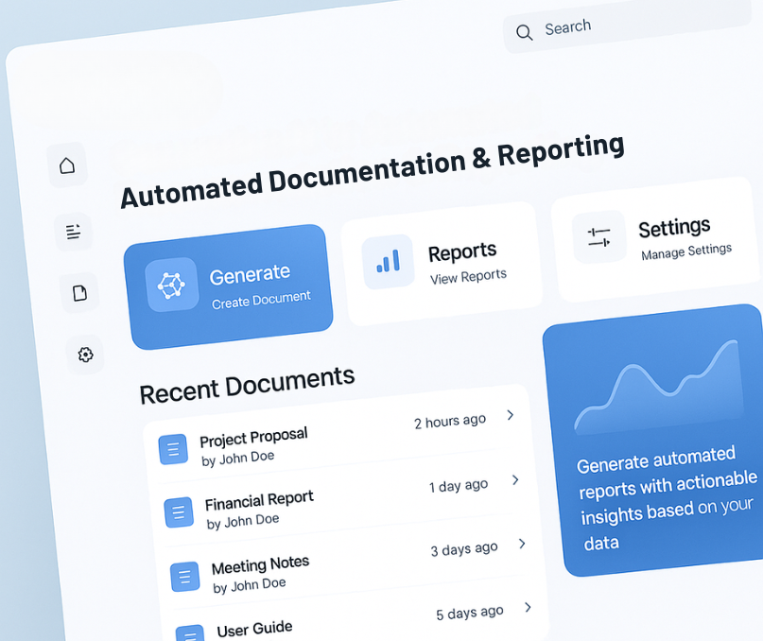Open the document page sidebar icon
The image size is (763, 641).
pyautogui.click(x=79, y=293)
